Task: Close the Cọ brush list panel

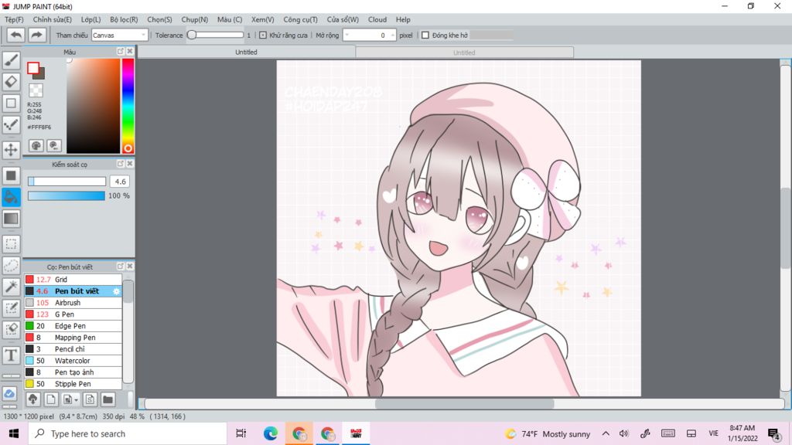Action: [x=130, y=267]
